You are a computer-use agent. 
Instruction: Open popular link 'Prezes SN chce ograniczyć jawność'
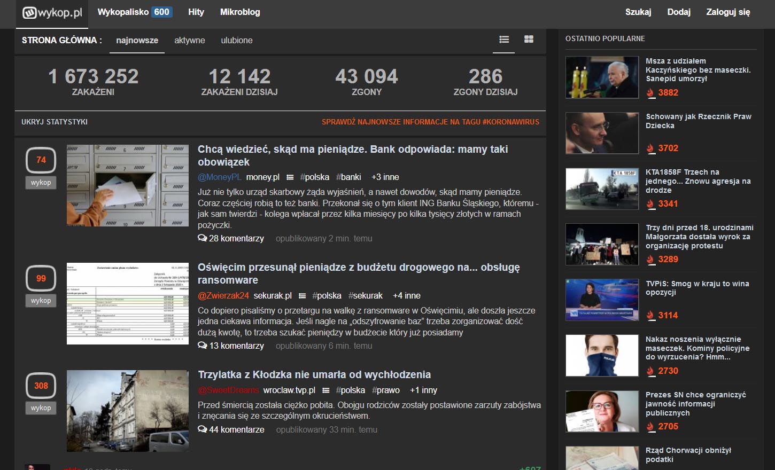tap(696, 404)
